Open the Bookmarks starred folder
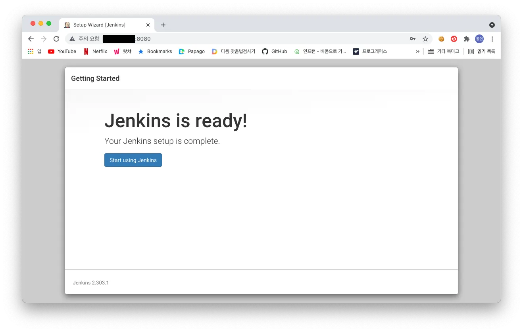Image resolution: width=523 pixels, height=332 pixels. pos(155,52)
